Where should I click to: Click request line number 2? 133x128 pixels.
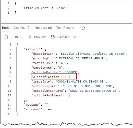pos(8,8)
